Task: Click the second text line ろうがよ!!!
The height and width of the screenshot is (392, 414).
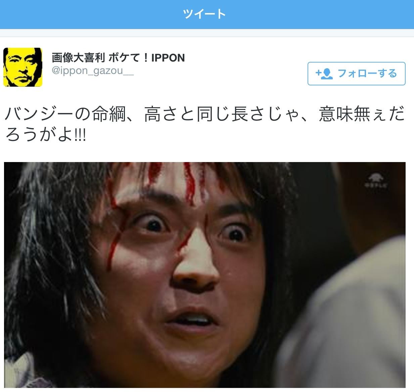Action: pyautogui.click(x=46, y=135)
